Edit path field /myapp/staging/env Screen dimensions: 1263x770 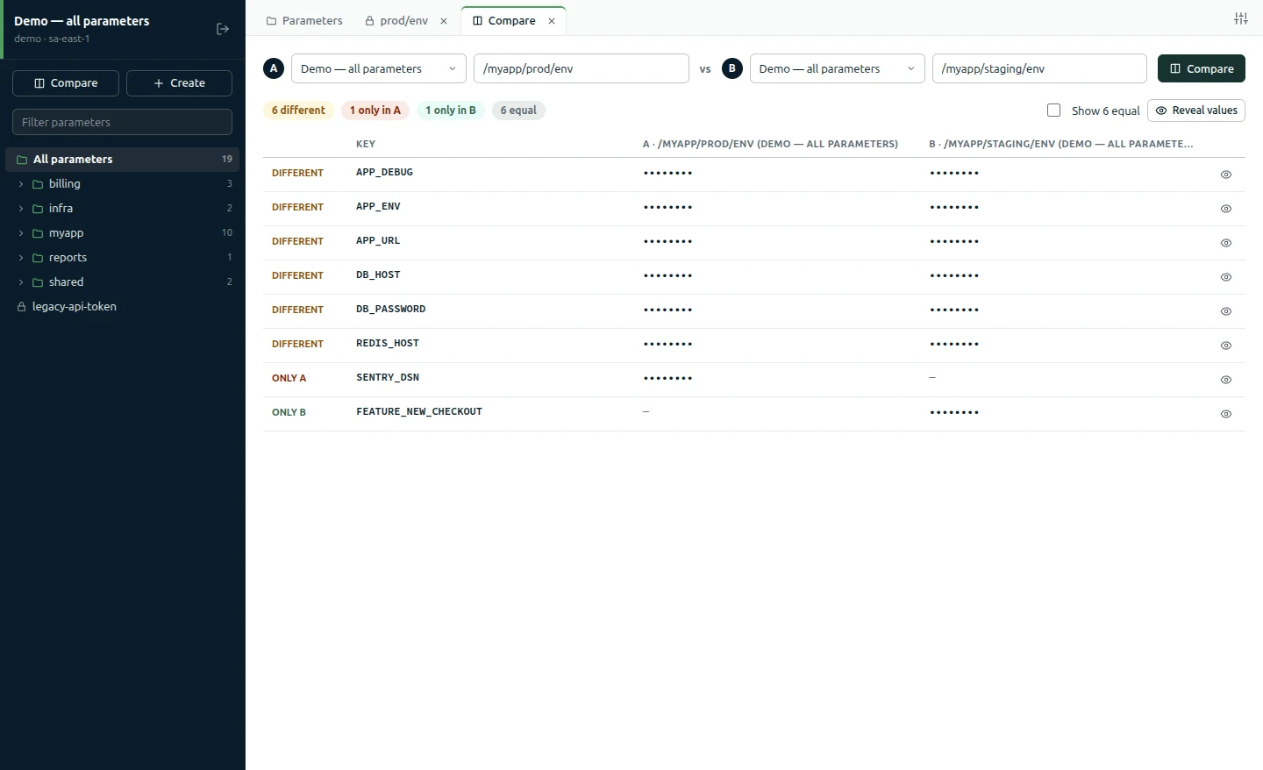[x=1039, y=68]
